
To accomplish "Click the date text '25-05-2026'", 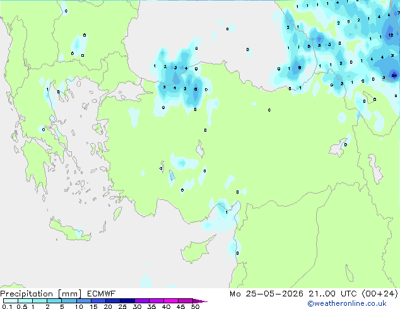I will tap(274, 294).
